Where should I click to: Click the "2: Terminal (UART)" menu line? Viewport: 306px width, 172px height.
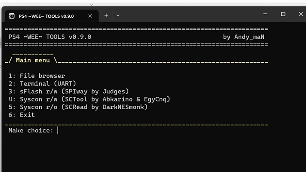(x=42, y=83)
